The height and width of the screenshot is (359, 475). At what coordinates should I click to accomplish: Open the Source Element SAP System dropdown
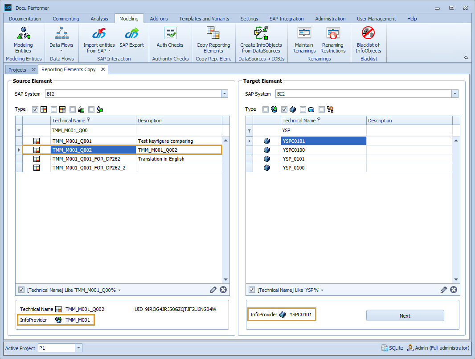[x=225, y=94]
